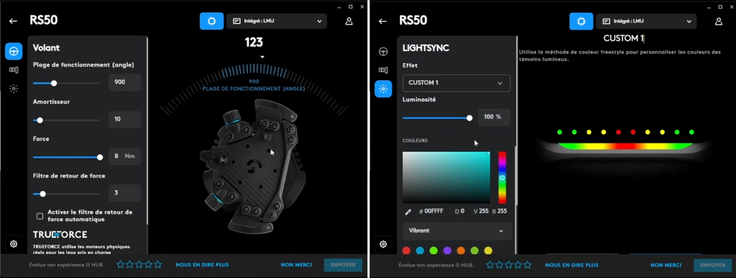Switch to steering wheel tab in LIGHTSYNC window
This screenshot has height=278, width=736.
tap(384, 51)
